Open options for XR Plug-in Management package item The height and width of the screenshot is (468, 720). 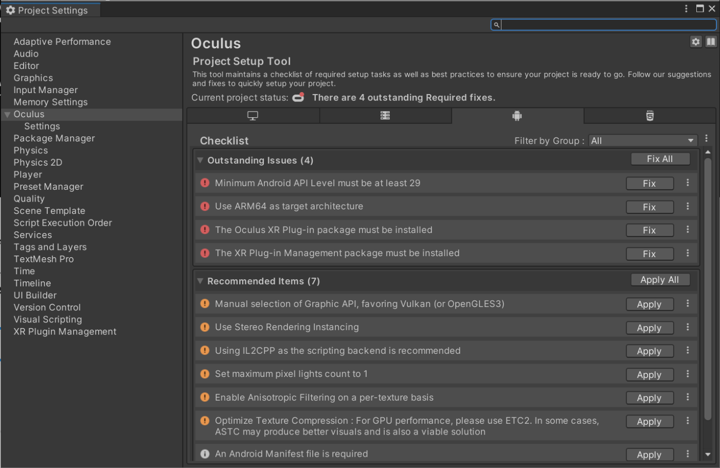(688, 253)
